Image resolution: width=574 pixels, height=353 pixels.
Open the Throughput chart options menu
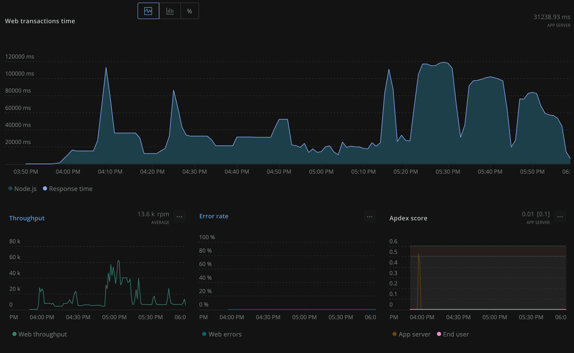(179, 216)
